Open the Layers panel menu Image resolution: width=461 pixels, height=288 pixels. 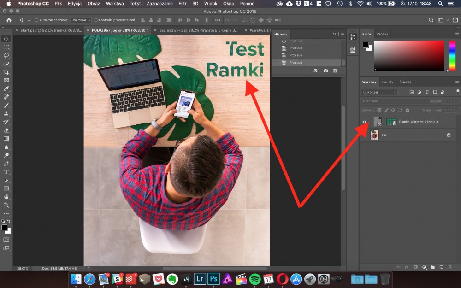tap(457, 82)
